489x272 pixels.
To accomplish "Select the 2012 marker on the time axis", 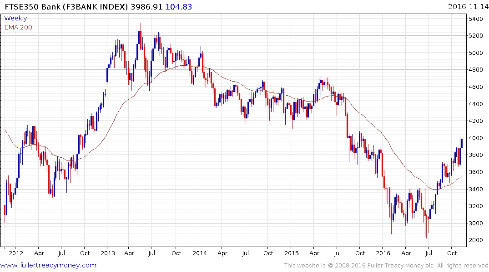I will (x=16, y=253).
